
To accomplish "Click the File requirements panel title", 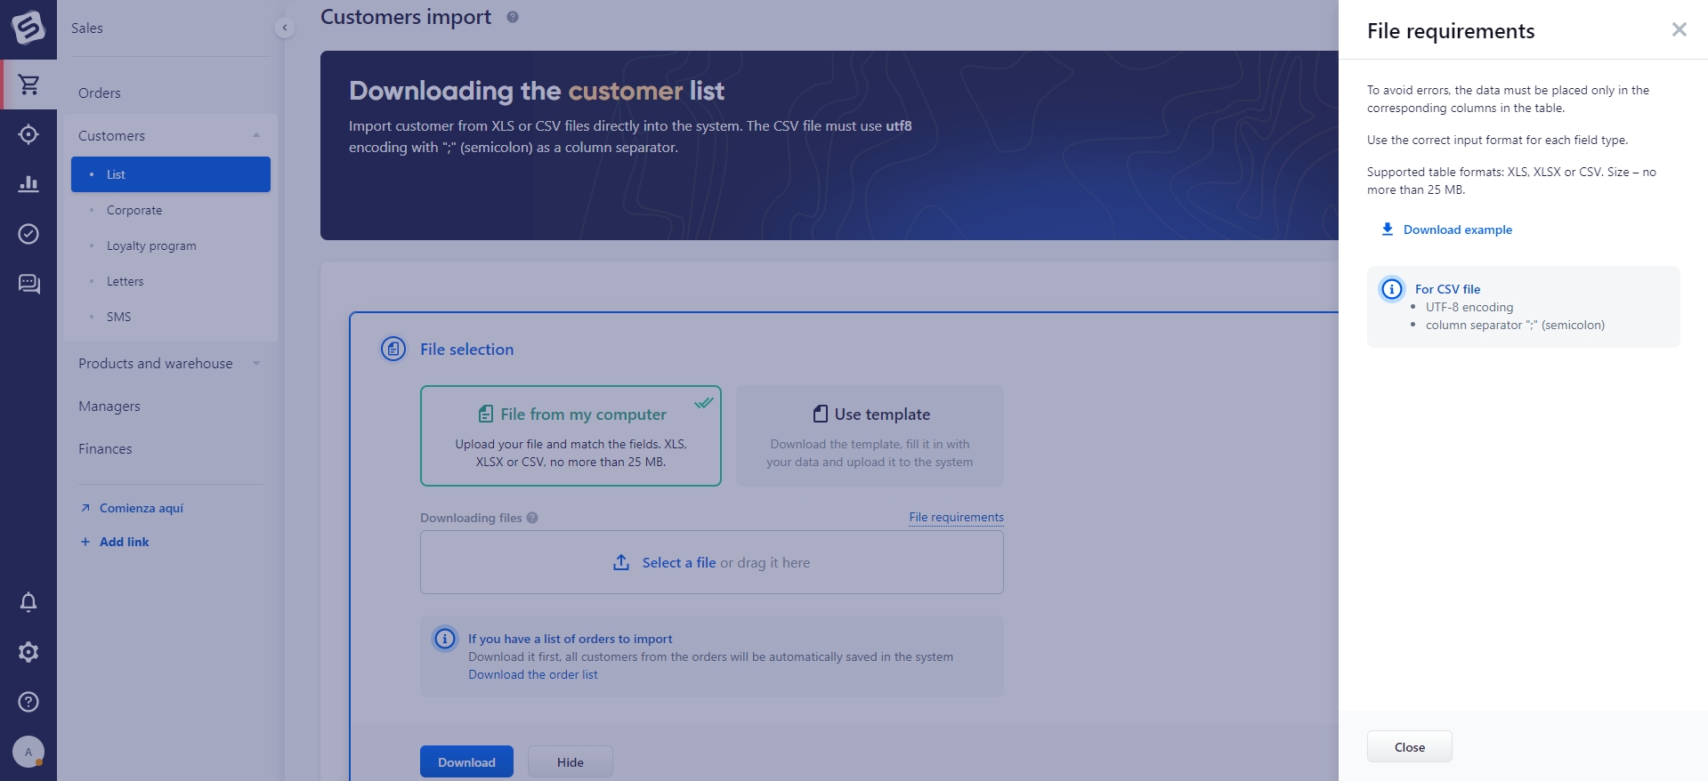I will tap(1451, 31).
